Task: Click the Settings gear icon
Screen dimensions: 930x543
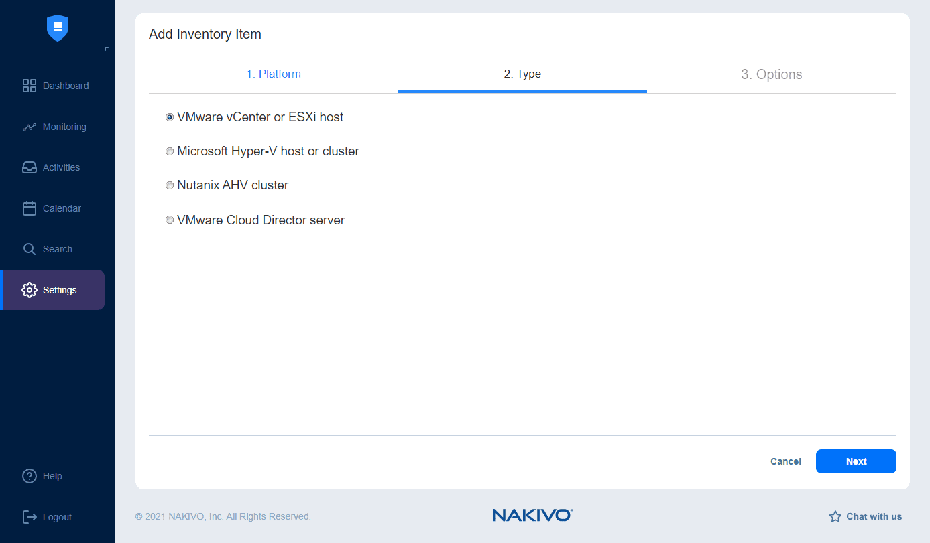Action: pyautogui.click(x=30, y=290)
